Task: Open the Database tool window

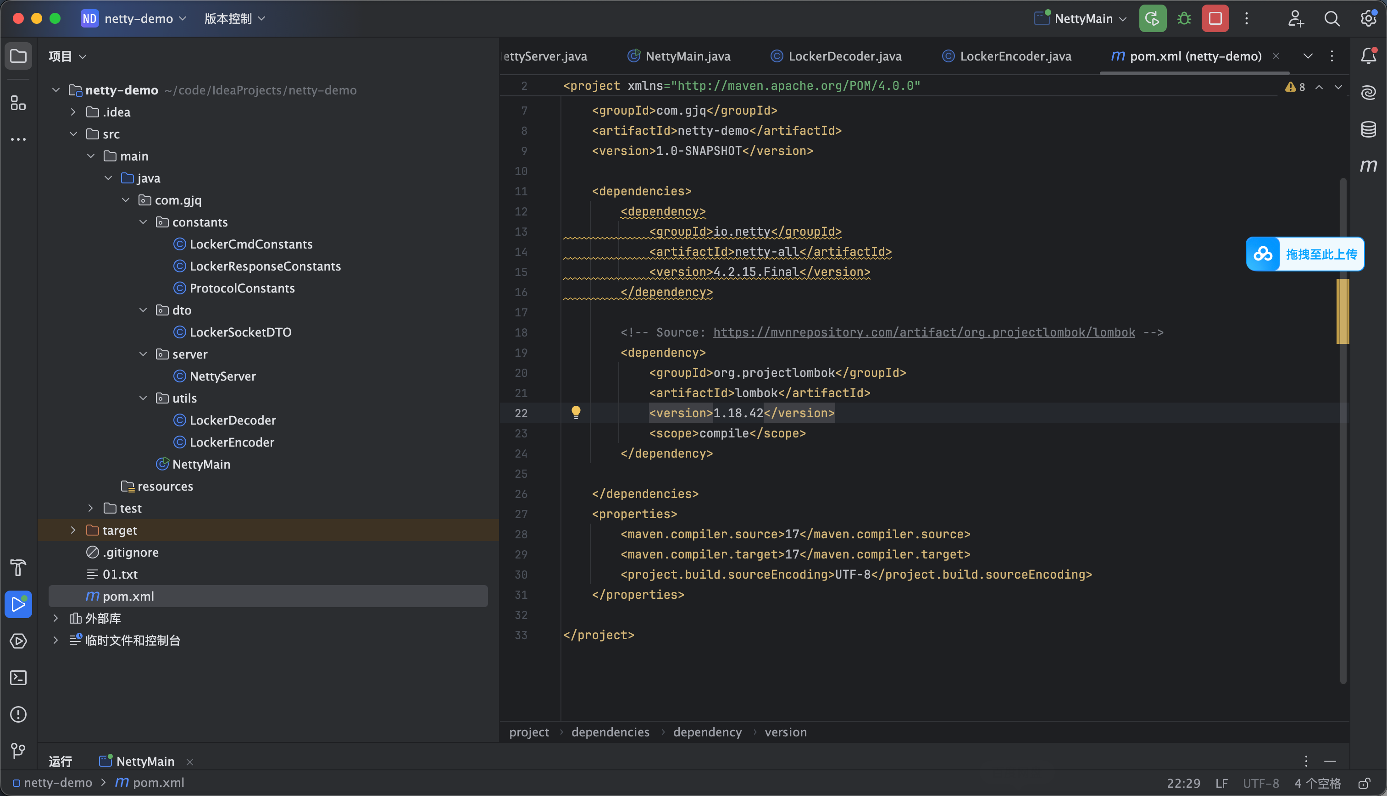Action: click(1368, 129)
